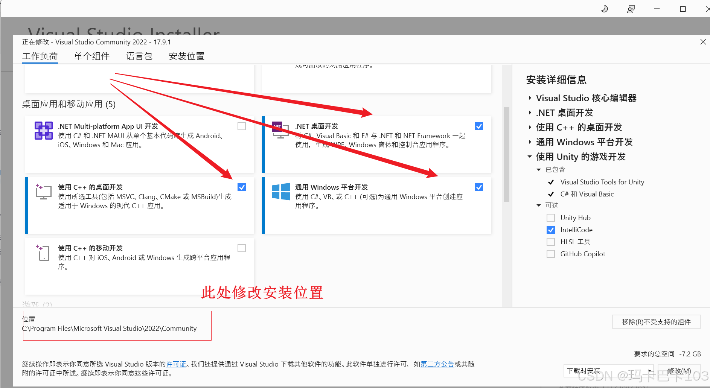The height and width of the screenshot is (388, 710).
Task: Maximize the Visual Studio Installer window
Action: (x=683, y=9)
